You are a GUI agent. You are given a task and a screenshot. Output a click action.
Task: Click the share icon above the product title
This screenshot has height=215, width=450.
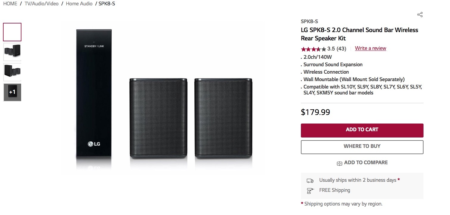(x=420, y=15)
